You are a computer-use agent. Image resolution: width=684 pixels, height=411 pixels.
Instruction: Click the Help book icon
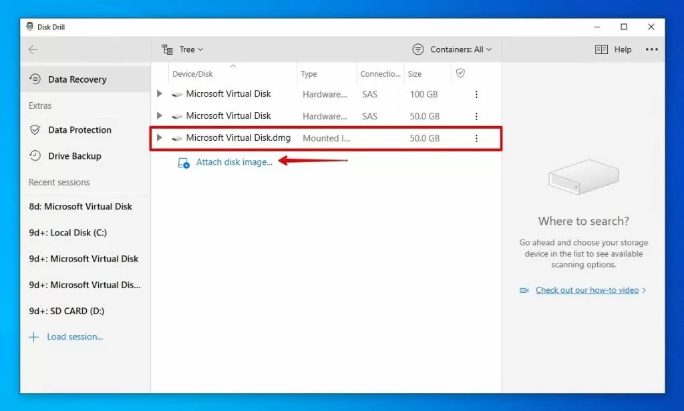coord(601,49)
